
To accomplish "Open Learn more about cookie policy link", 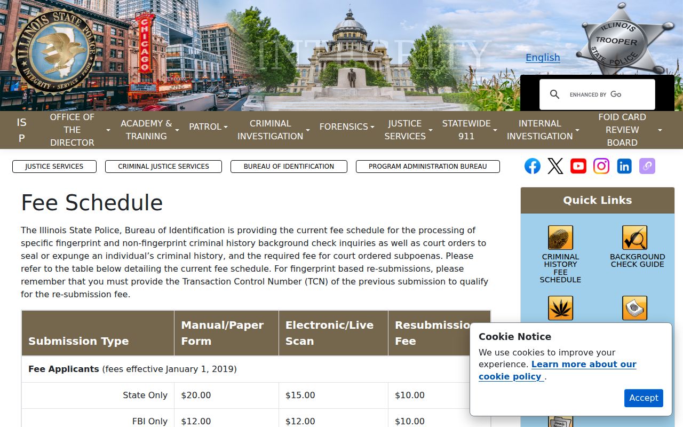I will (557, 370).
